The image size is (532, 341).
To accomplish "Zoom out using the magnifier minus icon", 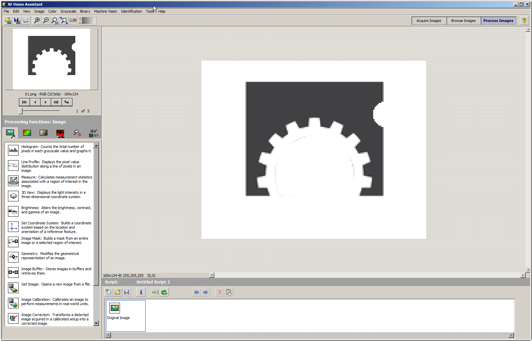I will [x=46, y=21].
